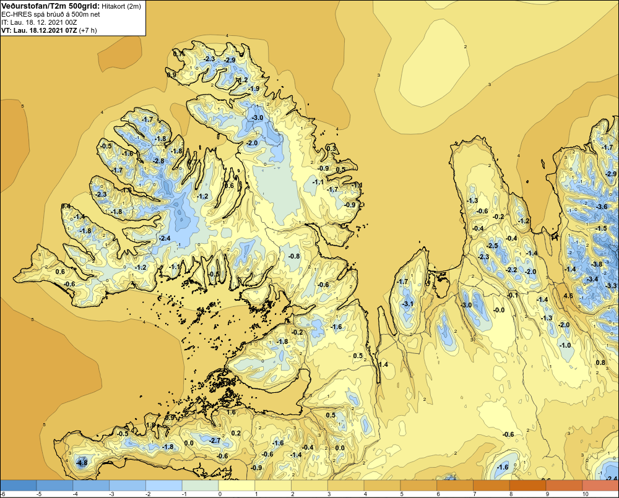Click the positive 1.4 label without minus sign
The image size is (619, 498).
click(x=383, y=364)
